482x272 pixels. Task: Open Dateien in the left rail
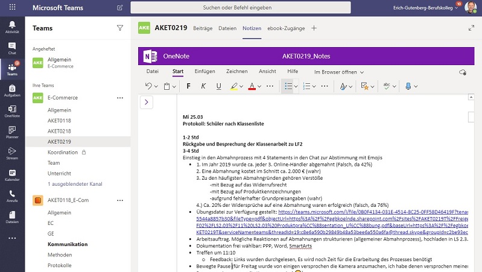[12, 217]
